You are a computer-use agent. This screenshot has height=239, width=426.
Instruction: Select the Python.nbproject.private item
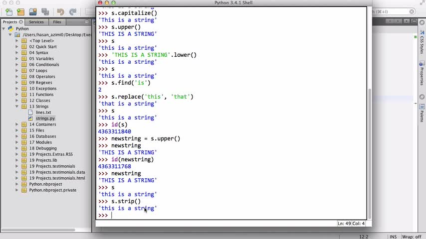(53, 190)
